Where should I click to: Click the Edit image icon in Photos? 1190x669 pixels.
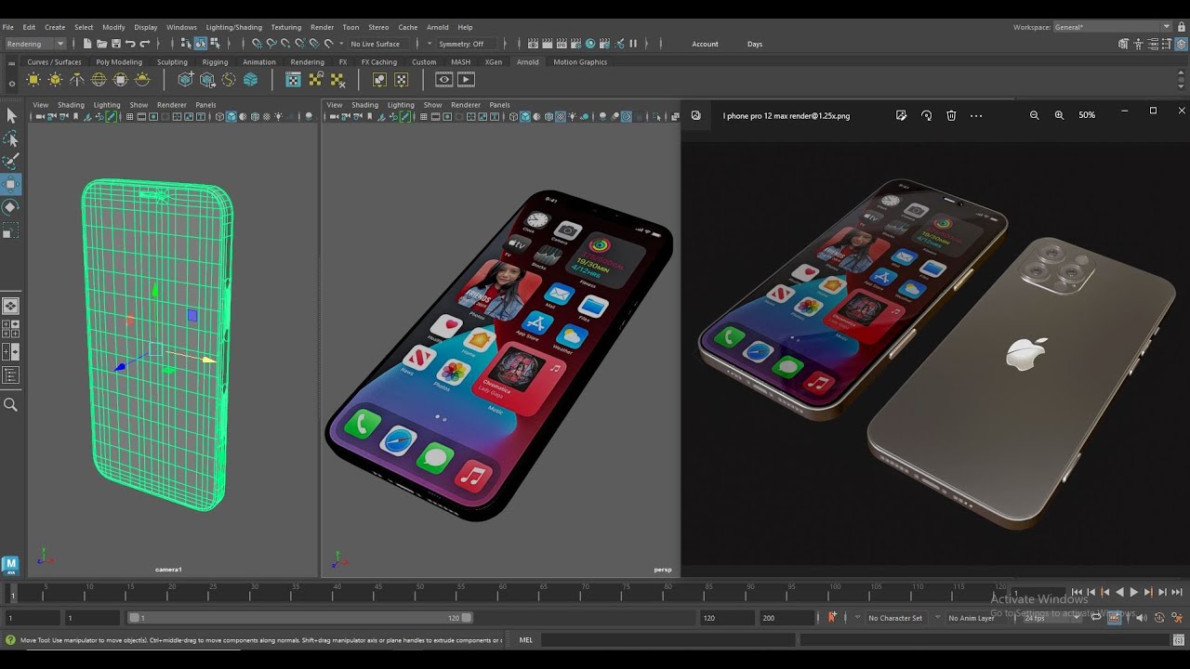pyautogui.click(x=901, y=115)
